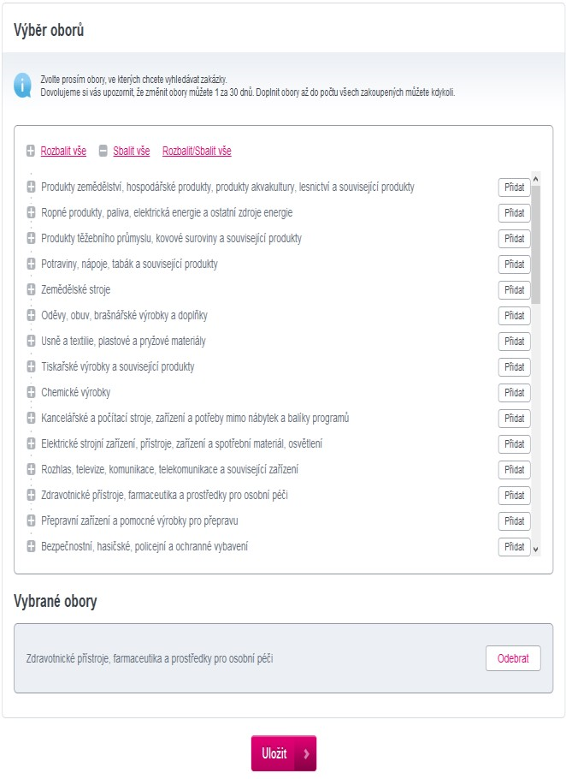Expand Ropné produkty, paliva plus icon
The image size is (566, 779).
(x=31, y=212)
